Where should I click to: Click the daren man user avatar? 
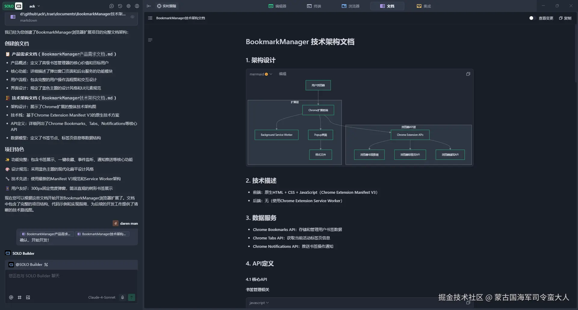[116, 223]
